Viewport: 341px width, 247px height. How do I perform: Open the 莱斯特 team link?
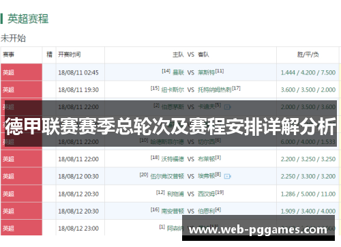[206, 72]
